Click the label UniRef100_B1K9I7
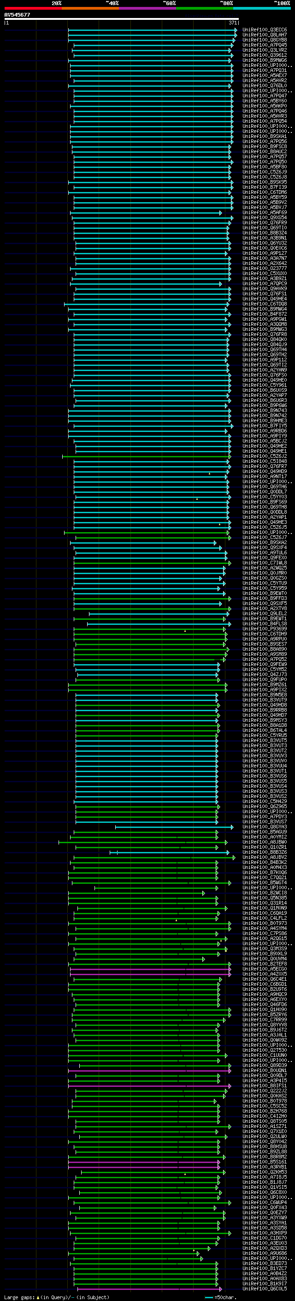 point(265,1283)
